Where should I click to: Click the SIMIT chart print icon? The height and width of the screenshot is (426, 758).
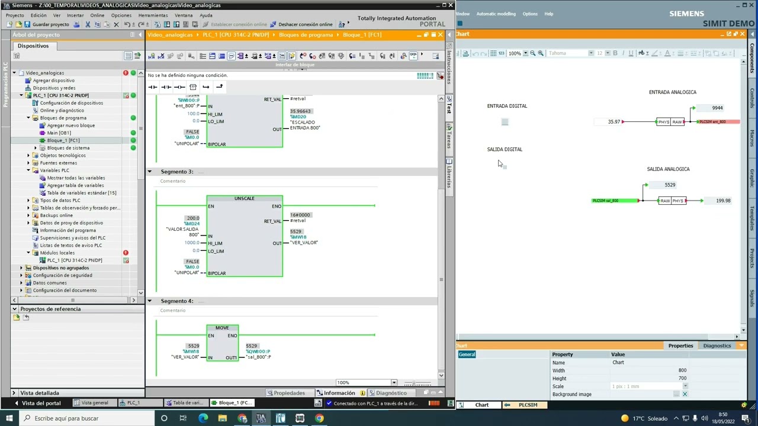click(466, 53)
